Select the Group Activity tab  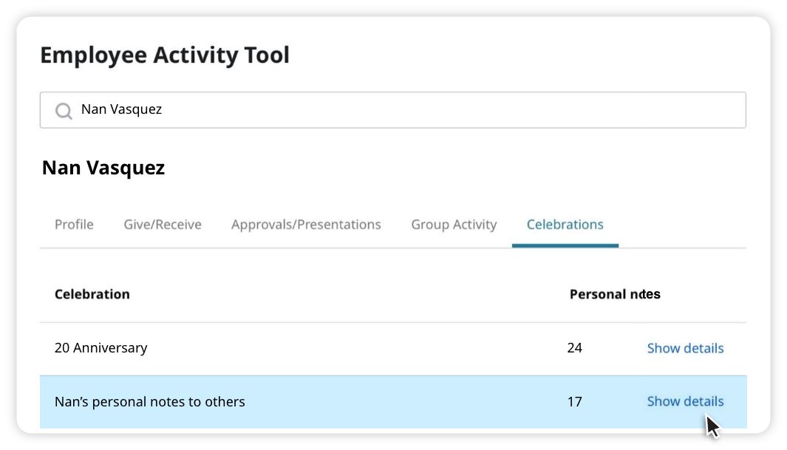[454, 224]
